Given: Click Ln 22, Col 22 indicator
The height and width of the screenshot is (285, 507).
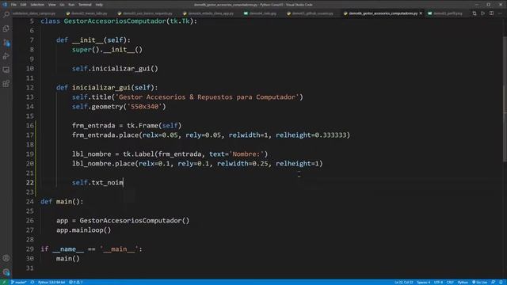Looking at the screenshot, I should [404, 282].
